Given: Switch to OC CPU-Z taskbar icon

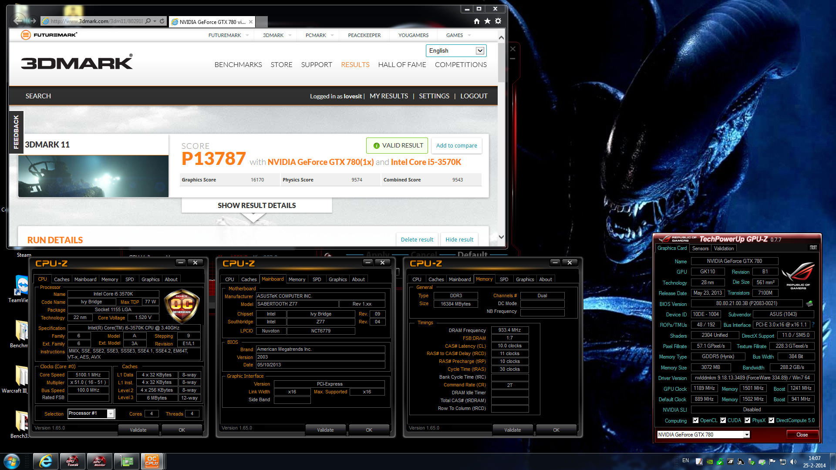Looking at the screenshot, I should point(152,461).
